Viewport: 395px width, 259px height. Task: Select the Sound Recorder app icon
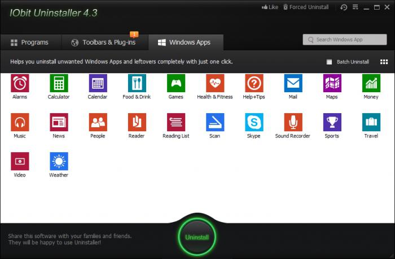point(293,122)
